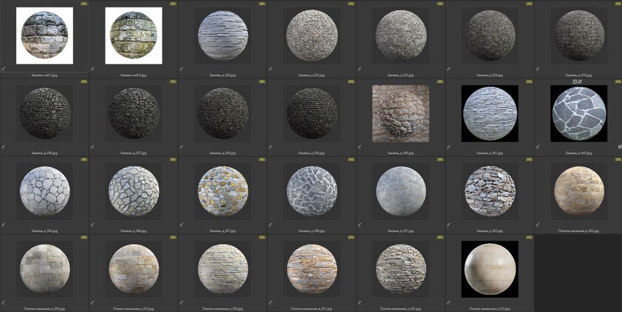Image resolution: width=622 pixels, height=312 pixels.
Task: Select the Камень_к_036.jpg dark stone thumbnail
Action: coord(44,114)
